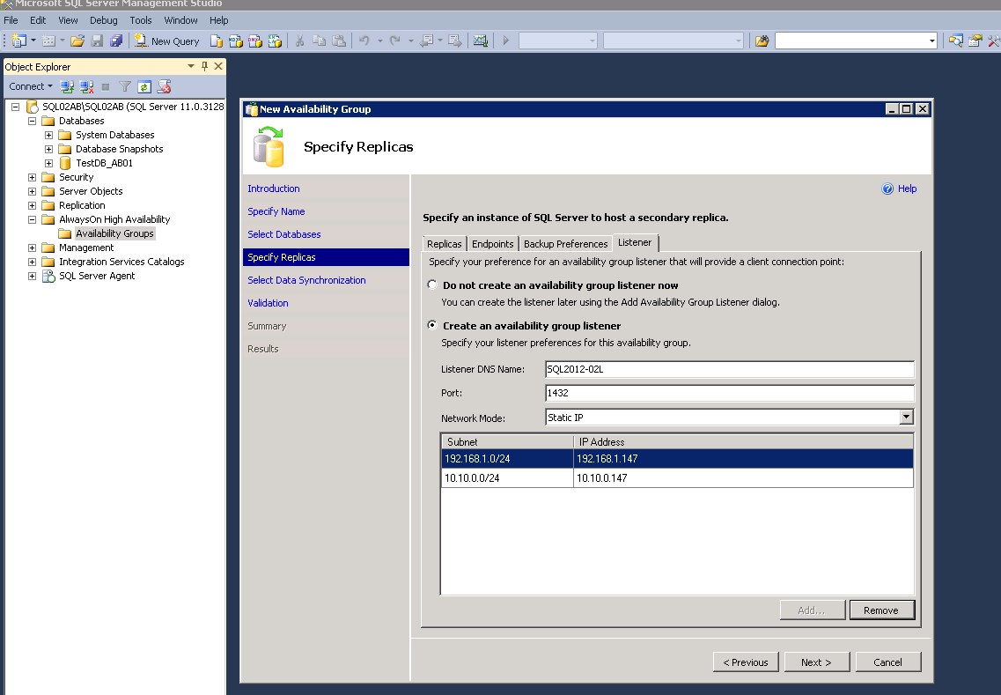1001x695 pixels.
Task: Pin the Object Explorer panel
Action: tap(205, 66)
